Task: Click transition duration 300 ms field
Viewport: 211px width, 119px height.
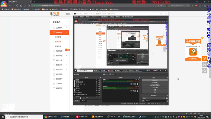Action: pyautogui.click(x=156, y=101)
